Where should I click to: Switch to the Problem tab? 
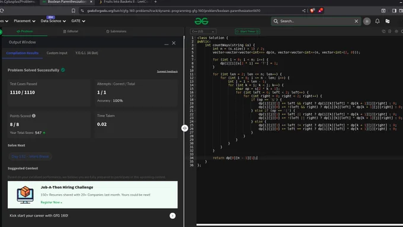[25, 31]
